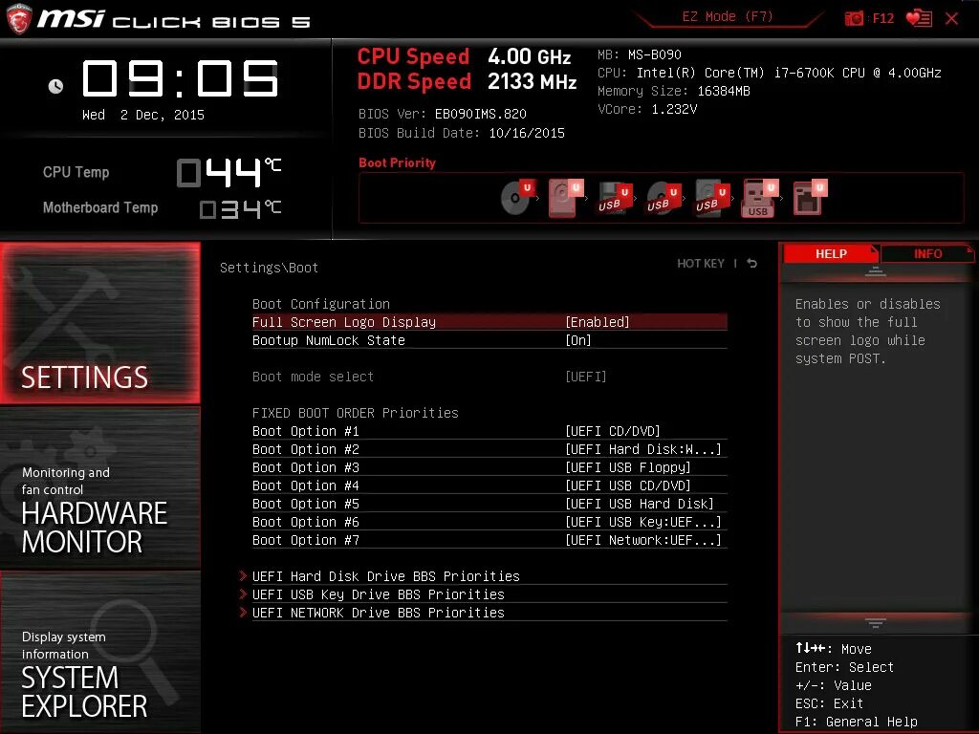The height and width of the screenshot is (734, 979).
Task: Select the Bootup NumLock State label
Action: click(x=329, y=340)
